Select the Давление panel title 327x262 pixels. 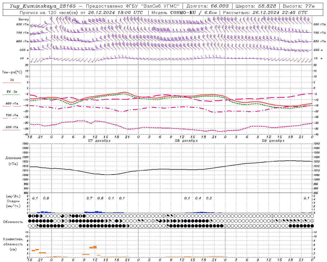[x=13, y=158]
